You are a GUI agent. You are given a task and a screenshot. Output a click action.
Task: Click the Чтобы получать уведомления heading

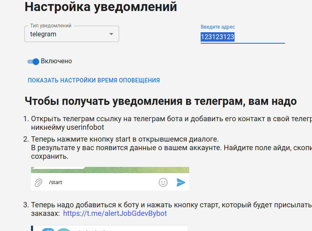(x=161, y=101)
